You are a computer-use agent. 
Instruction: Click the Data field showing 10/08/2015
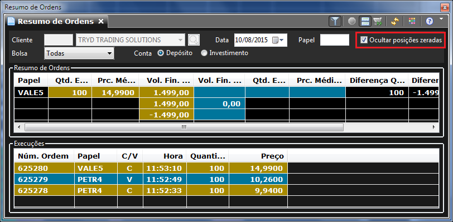click(x=261, y=40)
